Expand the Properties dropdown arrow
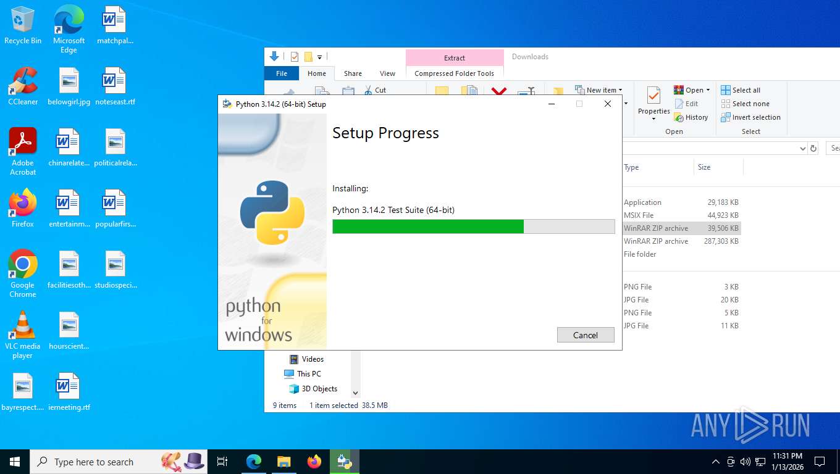This screenshot has width=840, height=474. [x=653, y=118]
